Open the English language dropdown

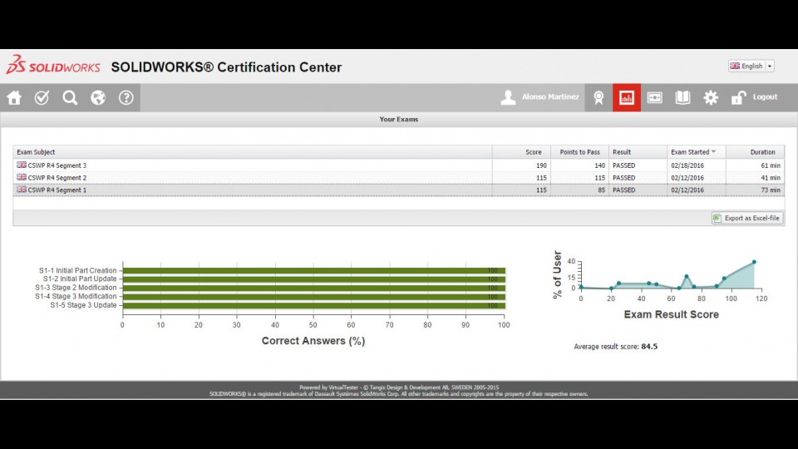tap(751, 66)
